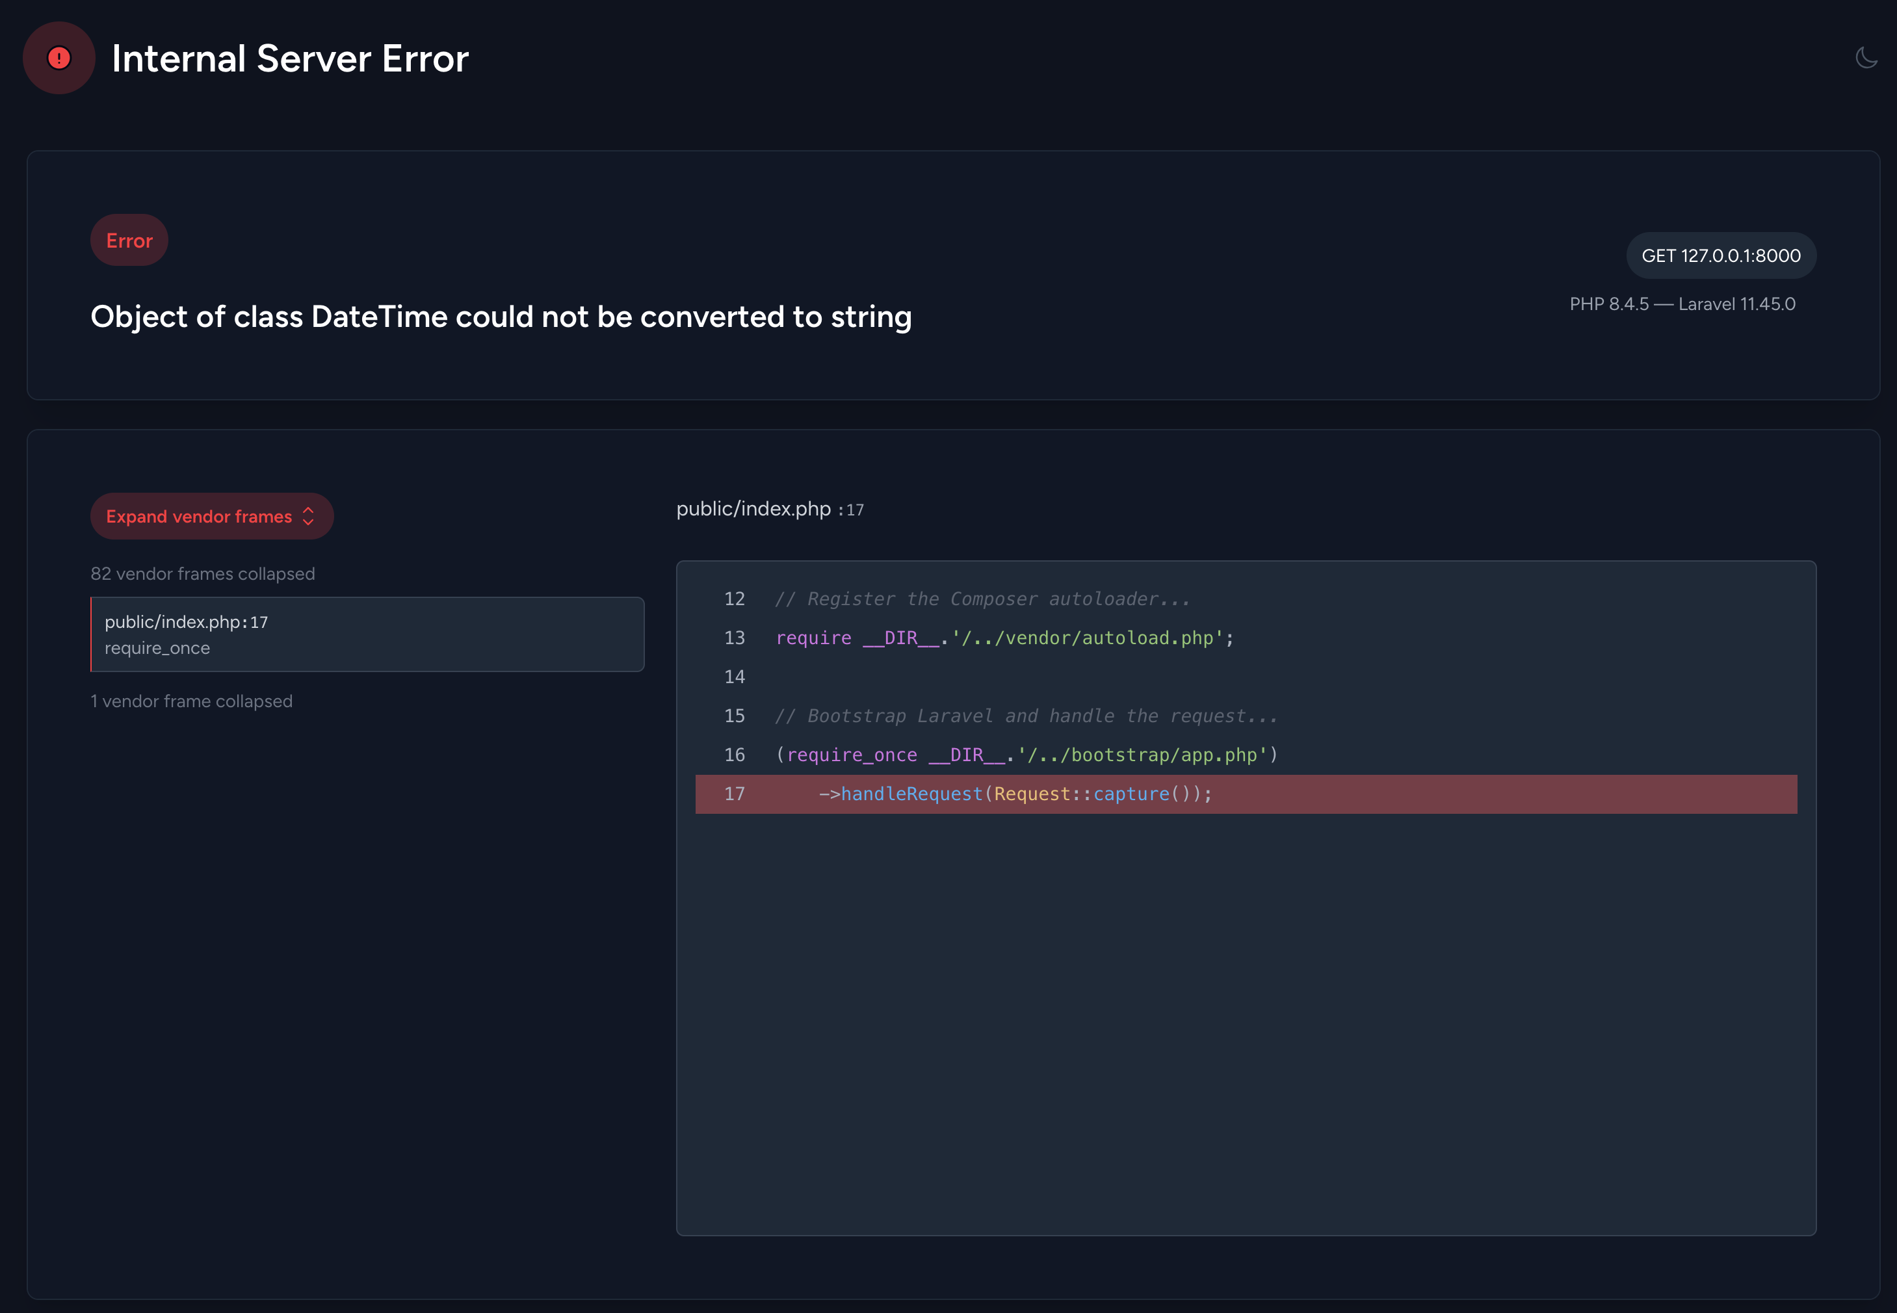Expand the 82 vendor frames collapsed group

pyautogui.click(x=202, y=573)
